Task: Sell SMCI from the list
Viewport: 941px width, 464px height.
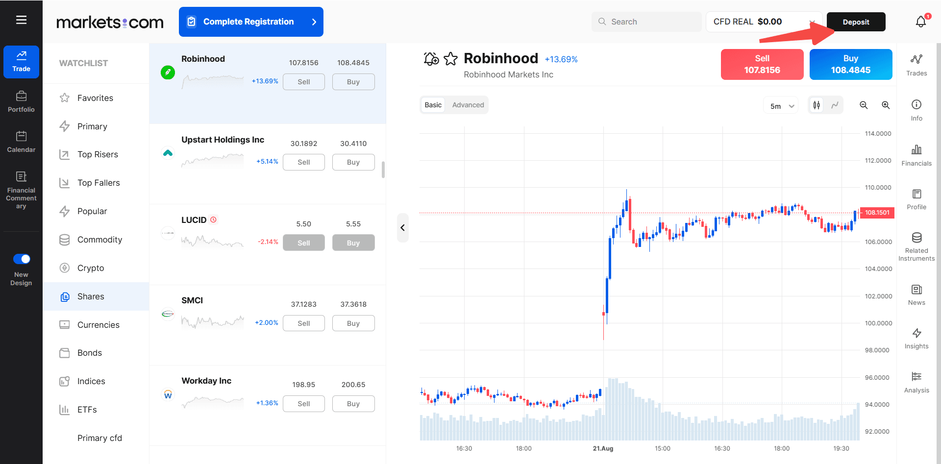Action: tap(304, 323)
